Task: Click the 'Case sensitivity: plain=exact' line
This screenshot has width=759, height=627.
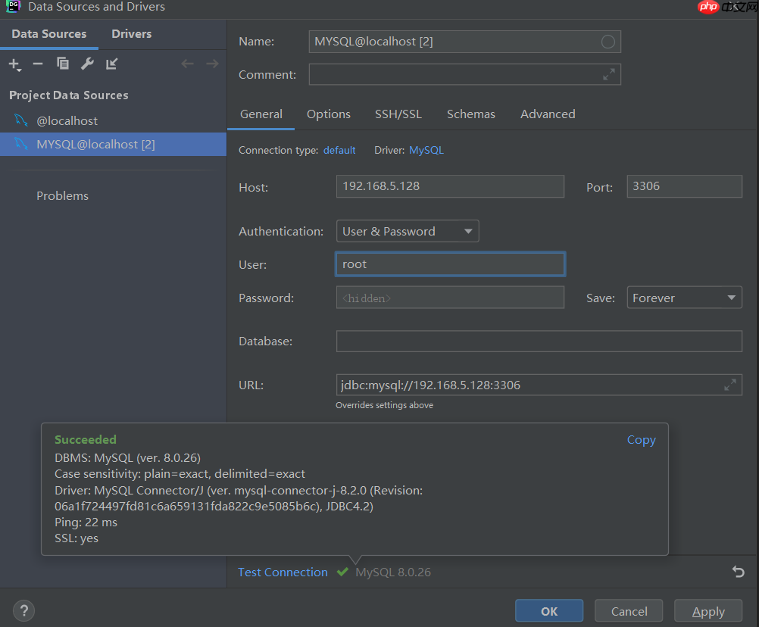Action: pos(180,473)
